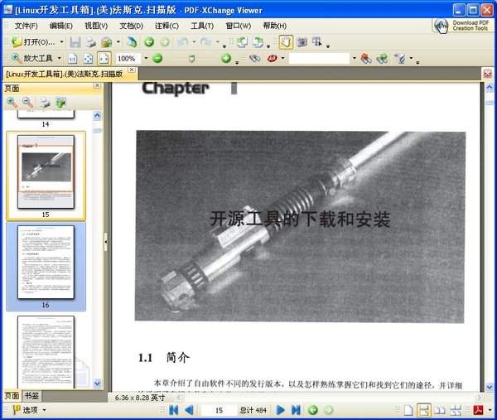Click the binoculars Find icon
The height and width of the screenshot is (420, 497).
pos(254,58)
